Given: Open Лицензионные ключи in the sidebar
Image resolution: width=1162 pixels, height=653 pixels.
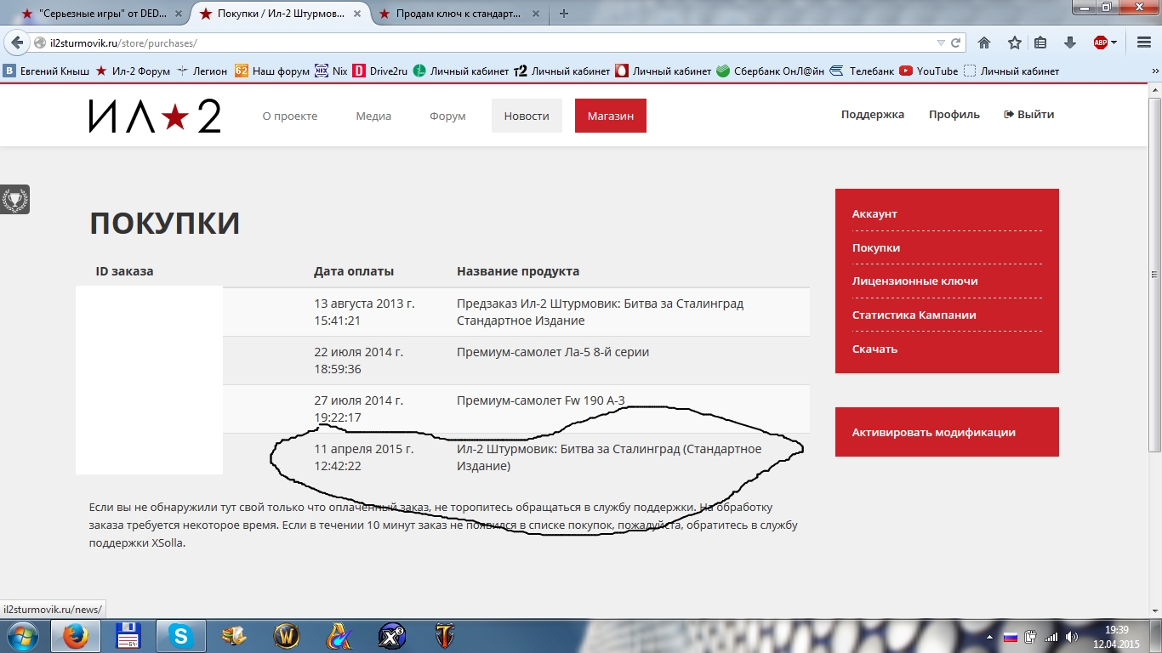Looking at the screenshot, I should click(x=915, y=281).
